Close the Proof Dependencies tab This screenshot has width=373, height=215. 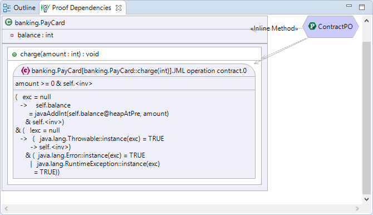119,8
